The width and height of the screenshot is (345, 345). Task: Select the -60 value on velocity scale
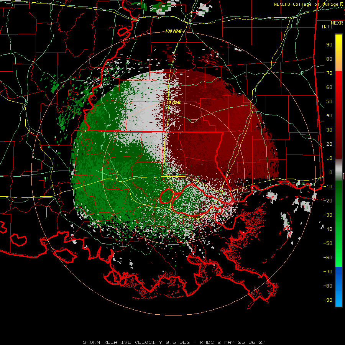328,258
